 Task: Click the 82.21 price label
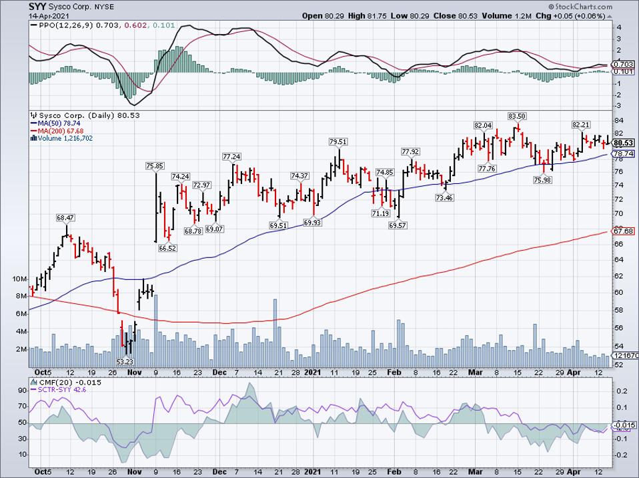(581, 125)
